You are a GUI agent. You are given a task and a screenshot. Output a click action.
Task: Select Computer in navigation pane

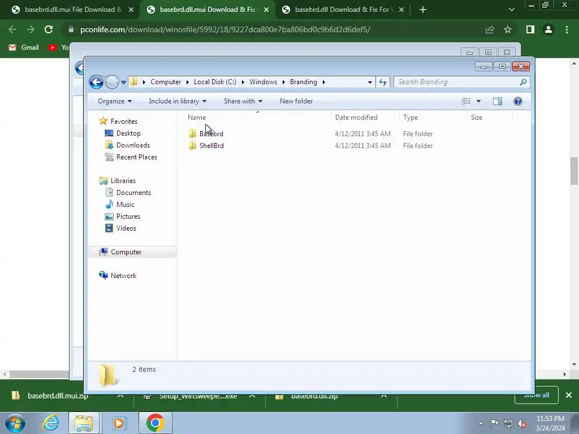(126, 252)
